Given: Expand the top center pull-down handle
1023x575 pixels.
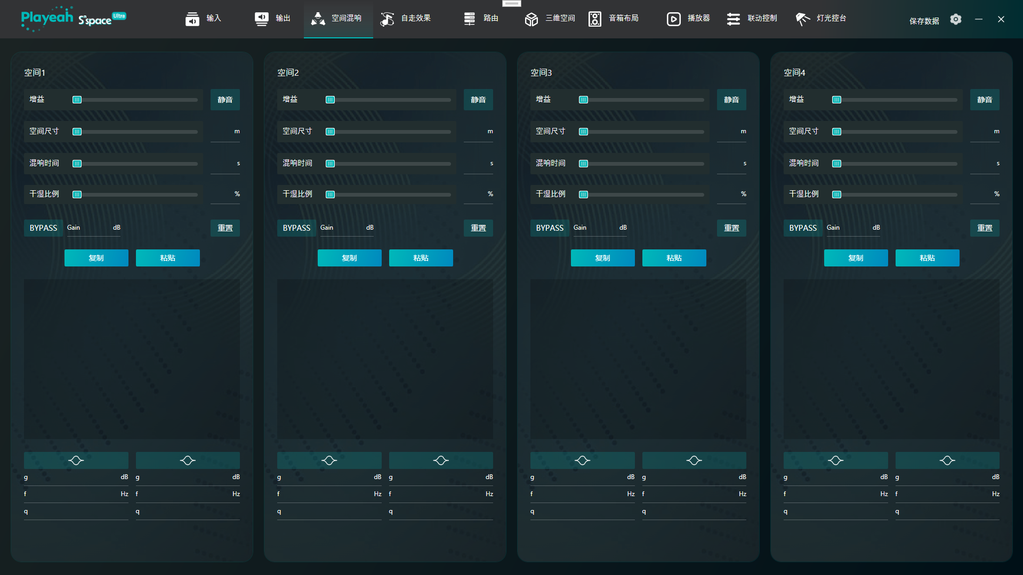Looking at the screenshot, I should click(x=512, y=3).
